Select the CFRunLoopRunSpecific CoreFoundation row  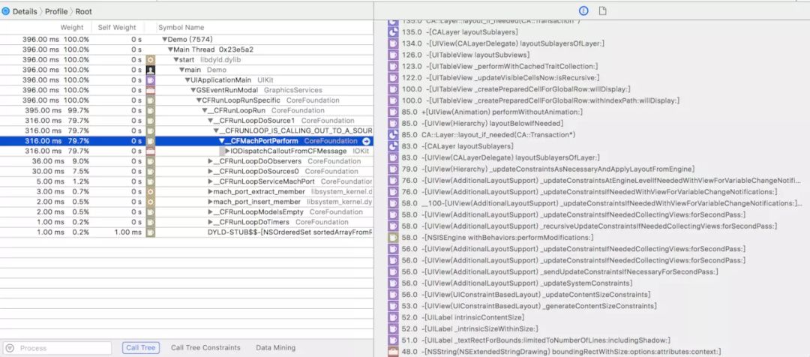pyautogui.click(x=187, y=100)
